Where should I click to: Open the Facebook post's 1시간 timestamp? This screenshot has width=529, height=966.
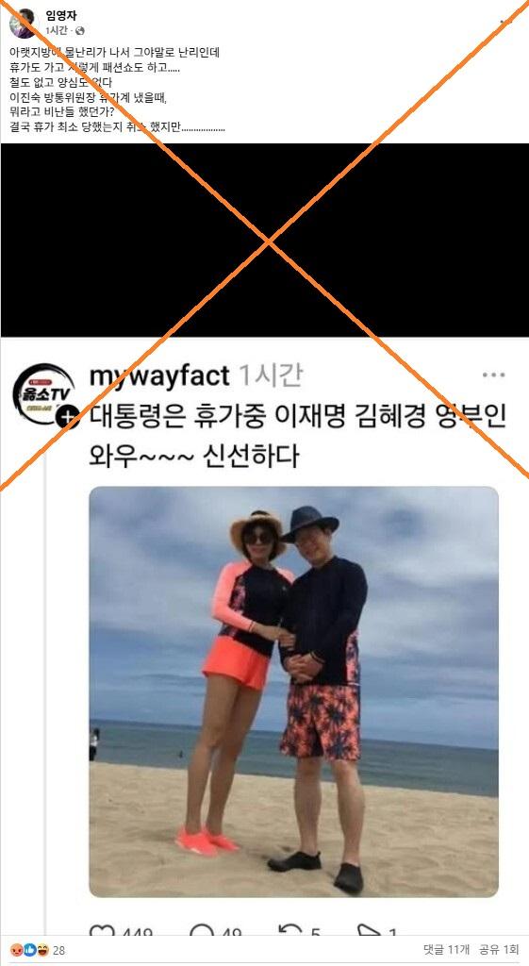56,30
